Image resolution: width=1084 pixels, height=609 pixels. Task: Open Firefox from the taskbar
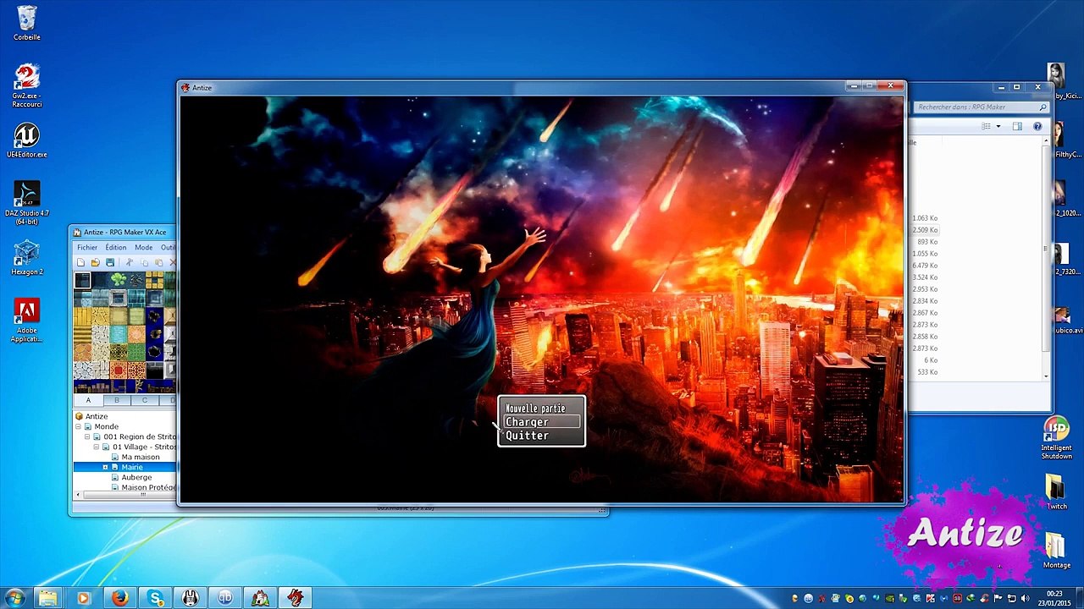pyautogui.click(x=119, y=598)
